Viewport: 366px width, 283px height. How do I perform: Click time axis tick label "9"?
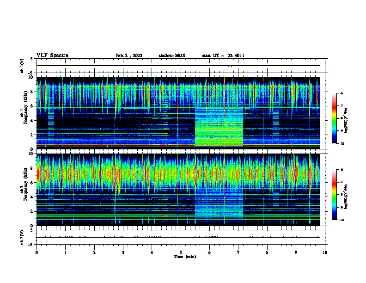coord(296,252)
